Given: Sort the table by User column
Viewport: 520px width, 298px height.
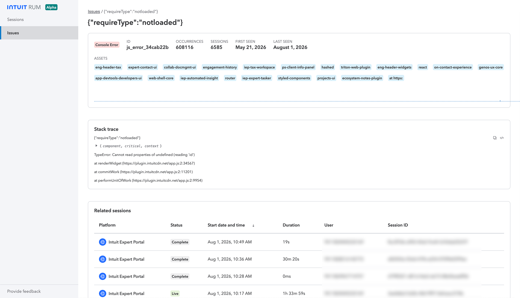Looking at the screenshot, I should [329, 225].
